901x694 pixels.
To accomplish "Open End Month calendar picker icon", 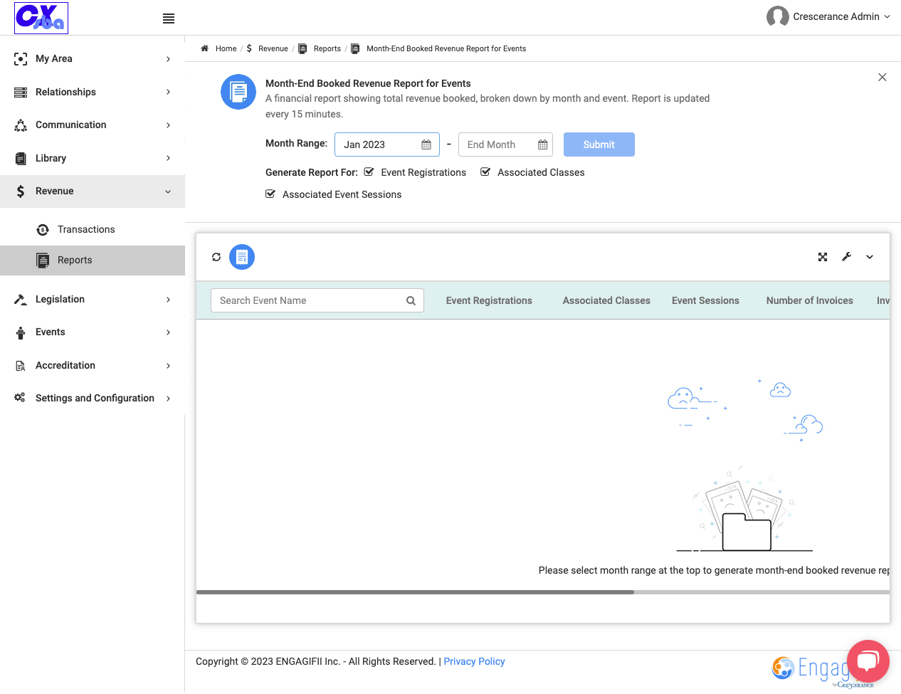I will (x=543, y=144).
